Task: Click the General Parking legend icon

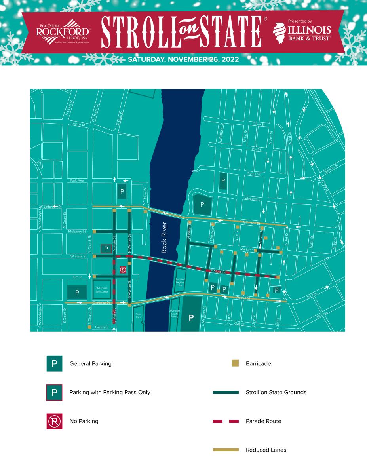Action: [x=55, y=363]
